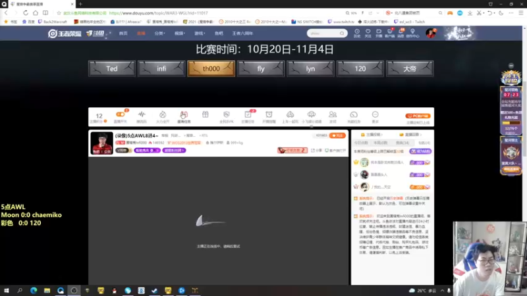Viewport: 527px width, 296px height.
Task: Open the live replay link in side panel
Action: (x=410, y=135)
